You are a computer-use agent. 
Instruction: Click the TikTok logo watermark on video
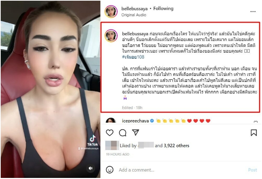point(93,141)
